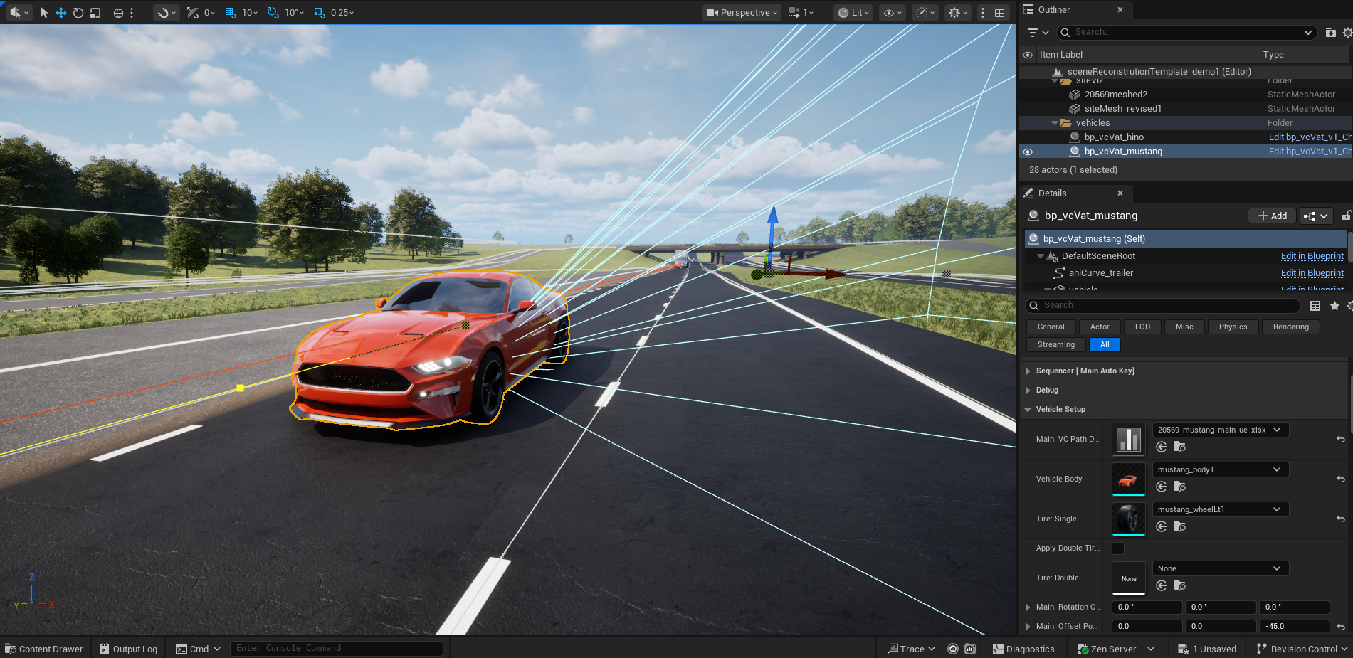Activate the Scale tool in viewport toolbar
1353x658 pixels.
(95, 13)
